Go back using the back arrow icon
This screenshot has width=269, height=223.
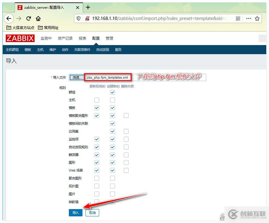tap(9, 18)
